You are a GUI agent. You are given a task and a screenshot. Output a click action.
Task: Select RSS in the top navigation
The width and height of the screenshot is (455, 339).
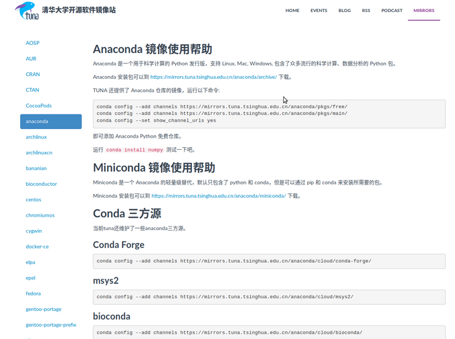click(x=366, y=11)
